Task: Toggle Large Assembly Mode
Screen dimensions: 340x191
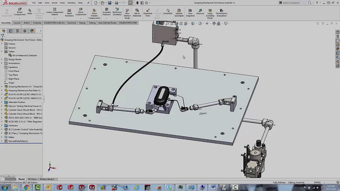Action: click(x=210, y=14)
